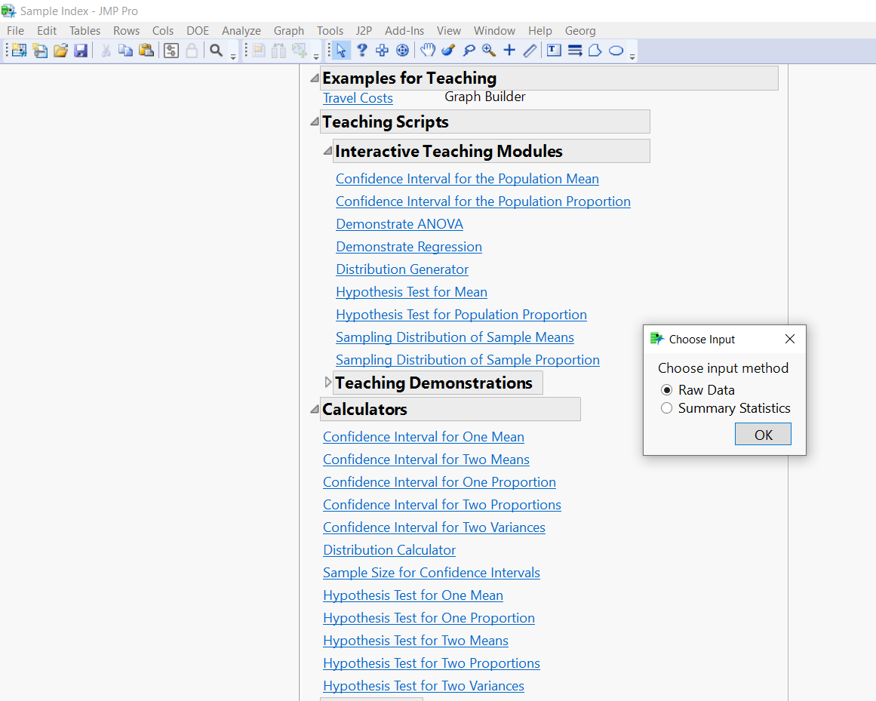Viewport: 876px width, 701px height.
Task: Open the File menu
Action: point(16,31)
